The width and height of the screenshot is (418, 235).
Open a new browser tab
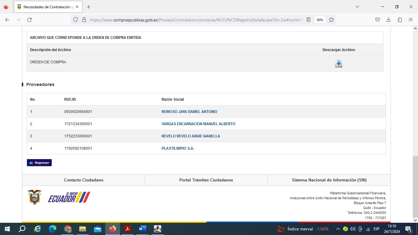click(89, 7)
